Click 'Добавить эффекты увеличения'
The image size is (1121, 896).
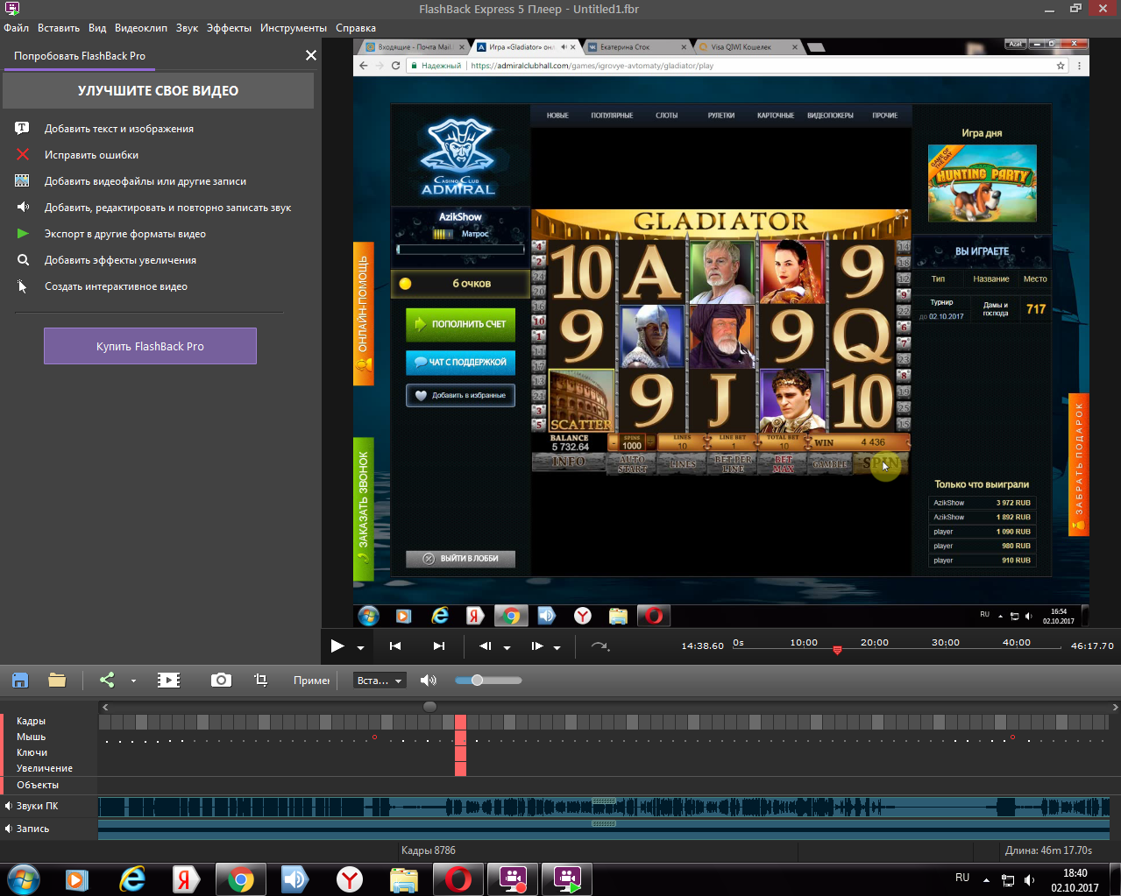pos(121,260)
